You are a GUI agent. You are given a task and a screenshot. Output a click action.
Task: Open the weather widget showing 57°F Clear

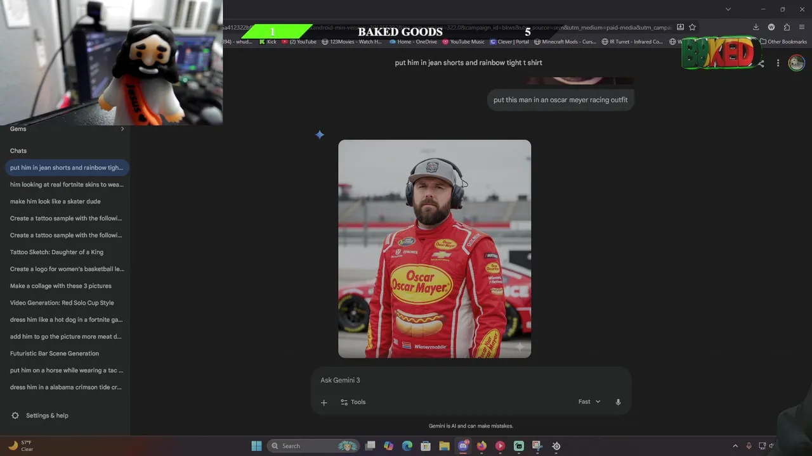point(20,446)
